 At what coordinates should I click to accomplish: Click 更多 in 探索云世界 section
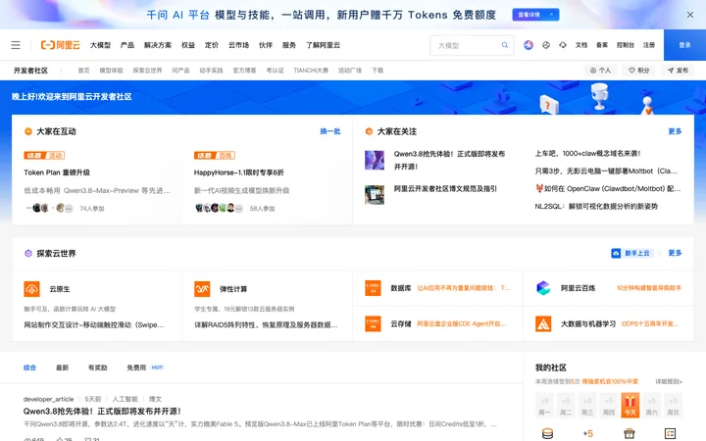(675, 253)
